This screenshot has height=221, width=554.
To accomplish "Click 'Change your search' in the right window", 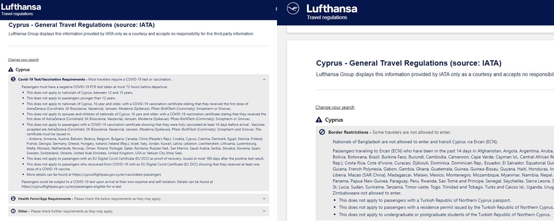I will pos(335,107).
